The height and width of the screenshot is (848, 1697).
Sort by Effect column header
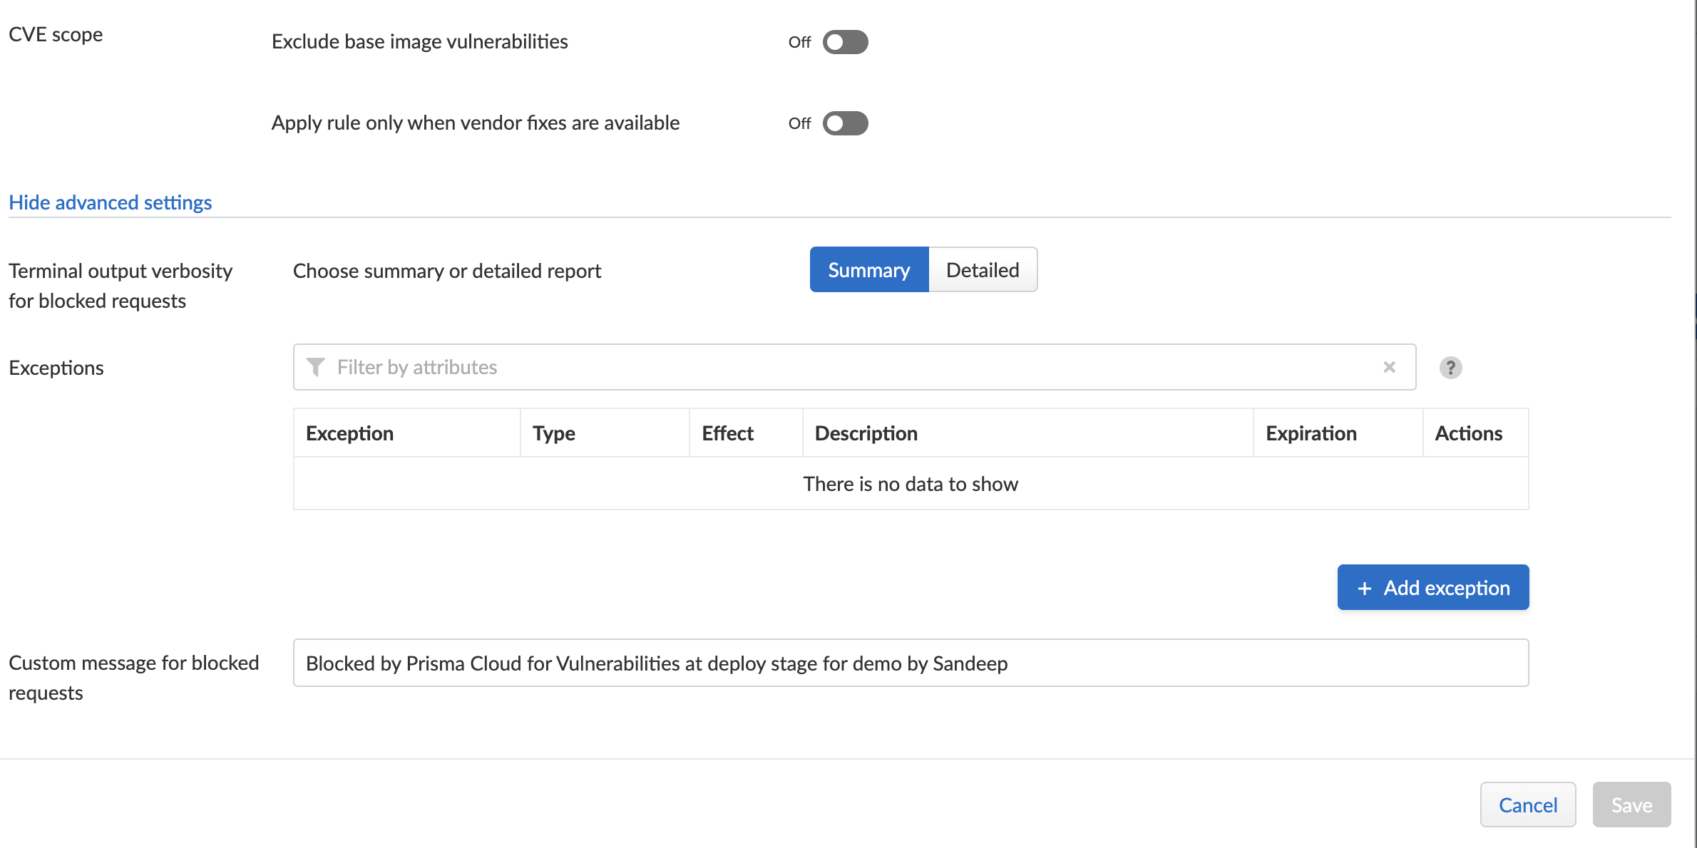(727, 433)
